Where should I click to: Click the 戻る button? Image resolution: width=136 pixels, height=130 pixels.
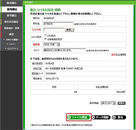pyautogui.click(x=119, y=117)
